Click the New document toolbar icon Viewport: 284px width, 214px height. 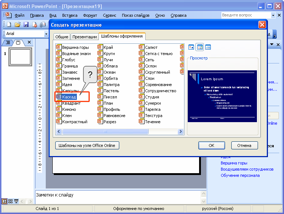coord(9,24)
